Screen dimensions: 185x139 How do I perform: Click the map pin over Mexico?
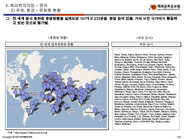16,93
